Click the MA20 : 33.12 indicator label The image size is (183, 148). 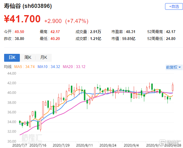coord(74,67)
